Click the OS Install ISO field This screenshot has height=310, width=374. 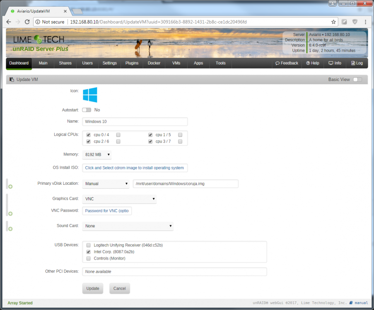[135, 168]
